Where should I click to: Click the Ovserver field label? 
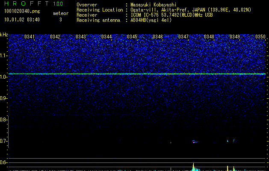click(87, 5)
